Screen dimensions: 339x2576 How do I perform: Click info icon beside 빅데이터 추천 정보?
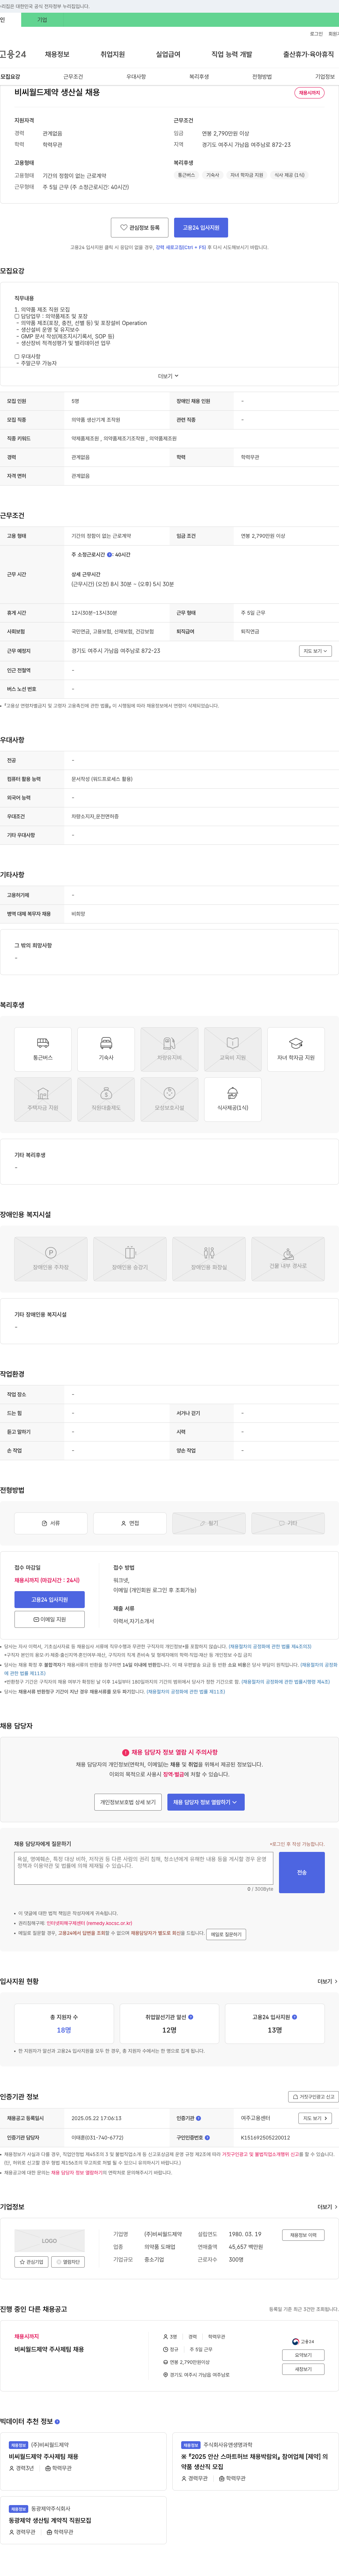pos(57,2422)
